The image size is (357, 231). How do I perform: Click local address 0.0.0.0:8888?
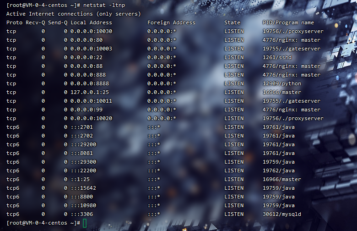89,83
